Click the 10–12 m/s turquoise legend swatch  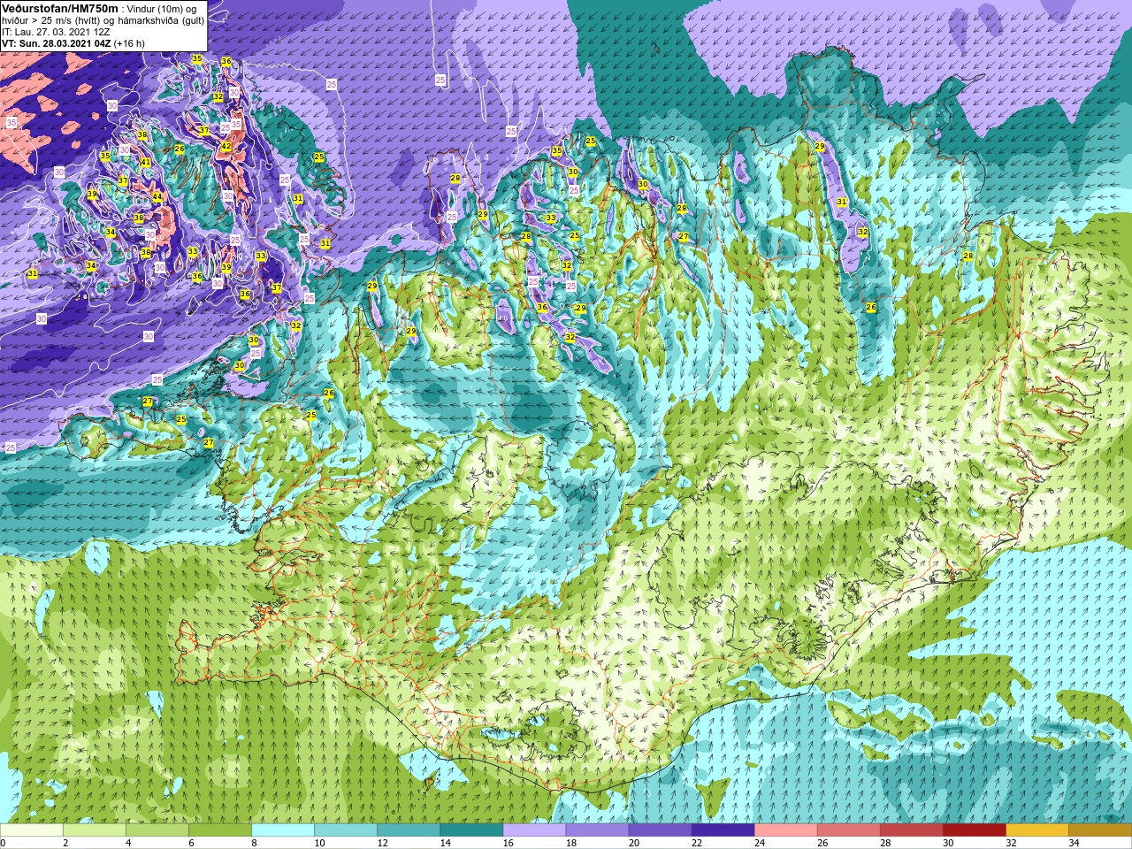[346, 830]
